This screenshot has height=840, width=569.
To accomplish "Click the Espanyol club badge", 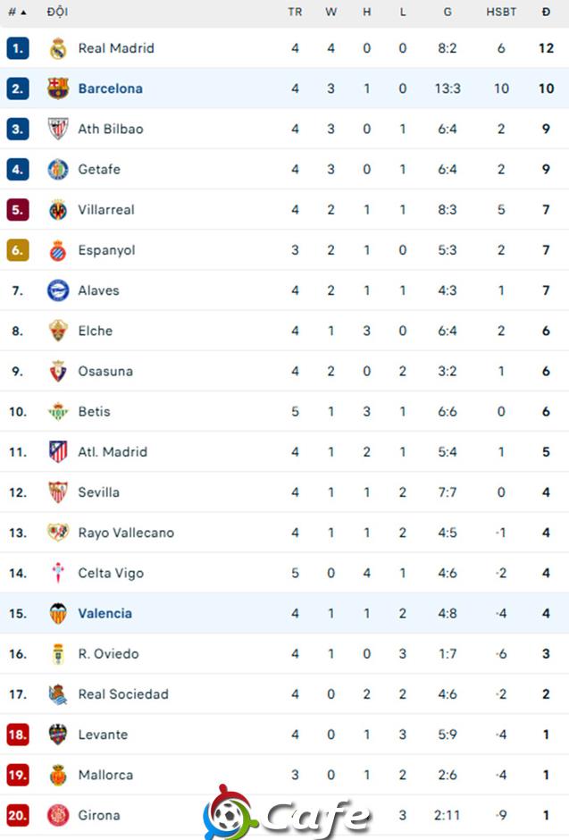I will 58,250.
